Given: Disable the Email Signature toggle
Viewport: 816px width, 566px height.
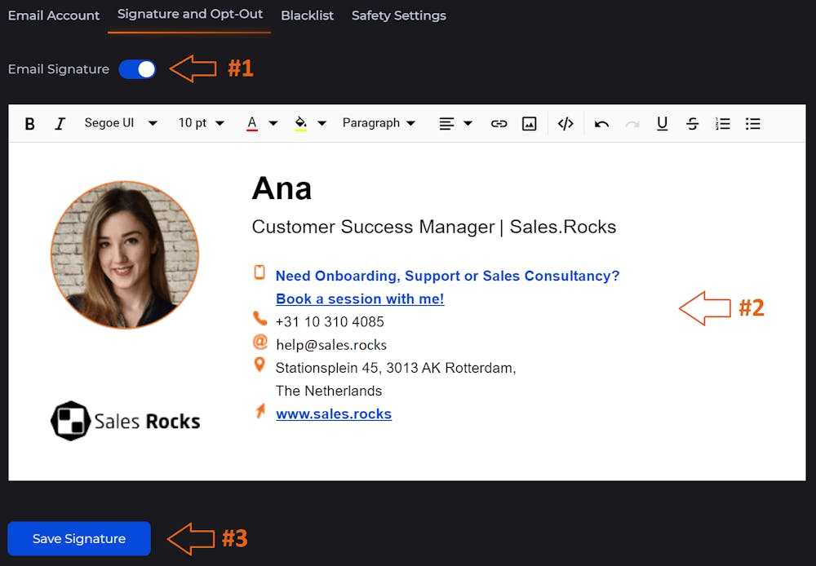Looking at the screenshot, I should [x=137, y=69].
